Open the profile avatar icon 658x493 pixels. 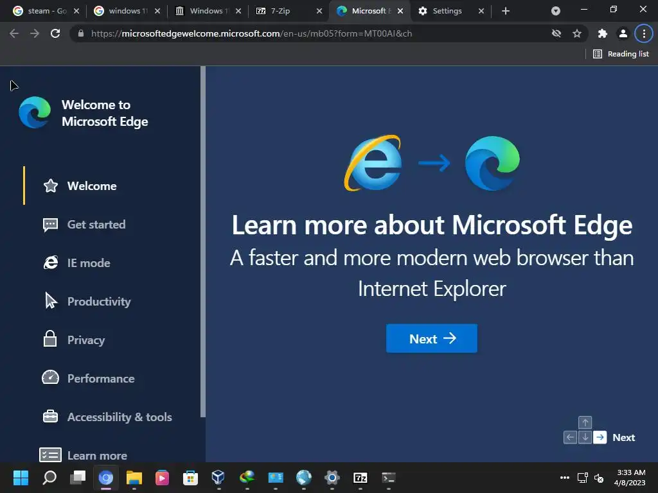pos(623,33)
